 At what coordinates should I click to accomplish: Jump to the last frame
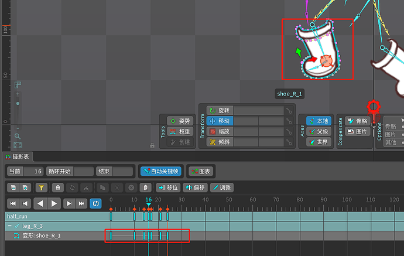pyautogui.click(x=81, y=203)
